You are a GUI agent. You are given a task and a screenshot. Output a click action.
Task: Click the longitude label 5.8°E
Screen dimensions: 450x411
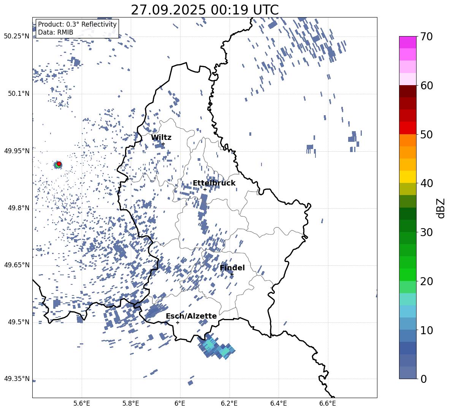coord(131,403)
